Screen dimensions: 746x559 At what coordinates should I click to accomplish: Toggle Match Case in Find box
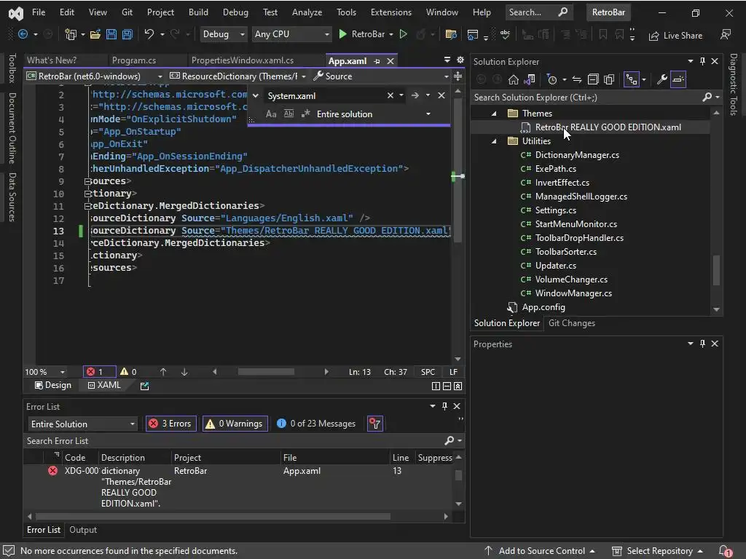coord(271,114)
